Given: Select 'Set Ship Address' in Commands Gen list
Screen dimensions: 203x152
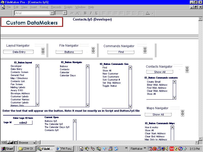Looking at the screenshot, I should point(111,83).
